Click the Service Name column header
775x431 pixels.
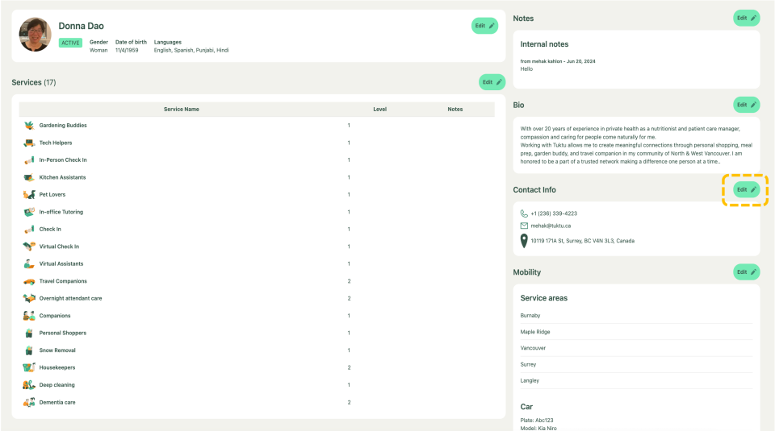pyautogui.click(x=181, y=109)
